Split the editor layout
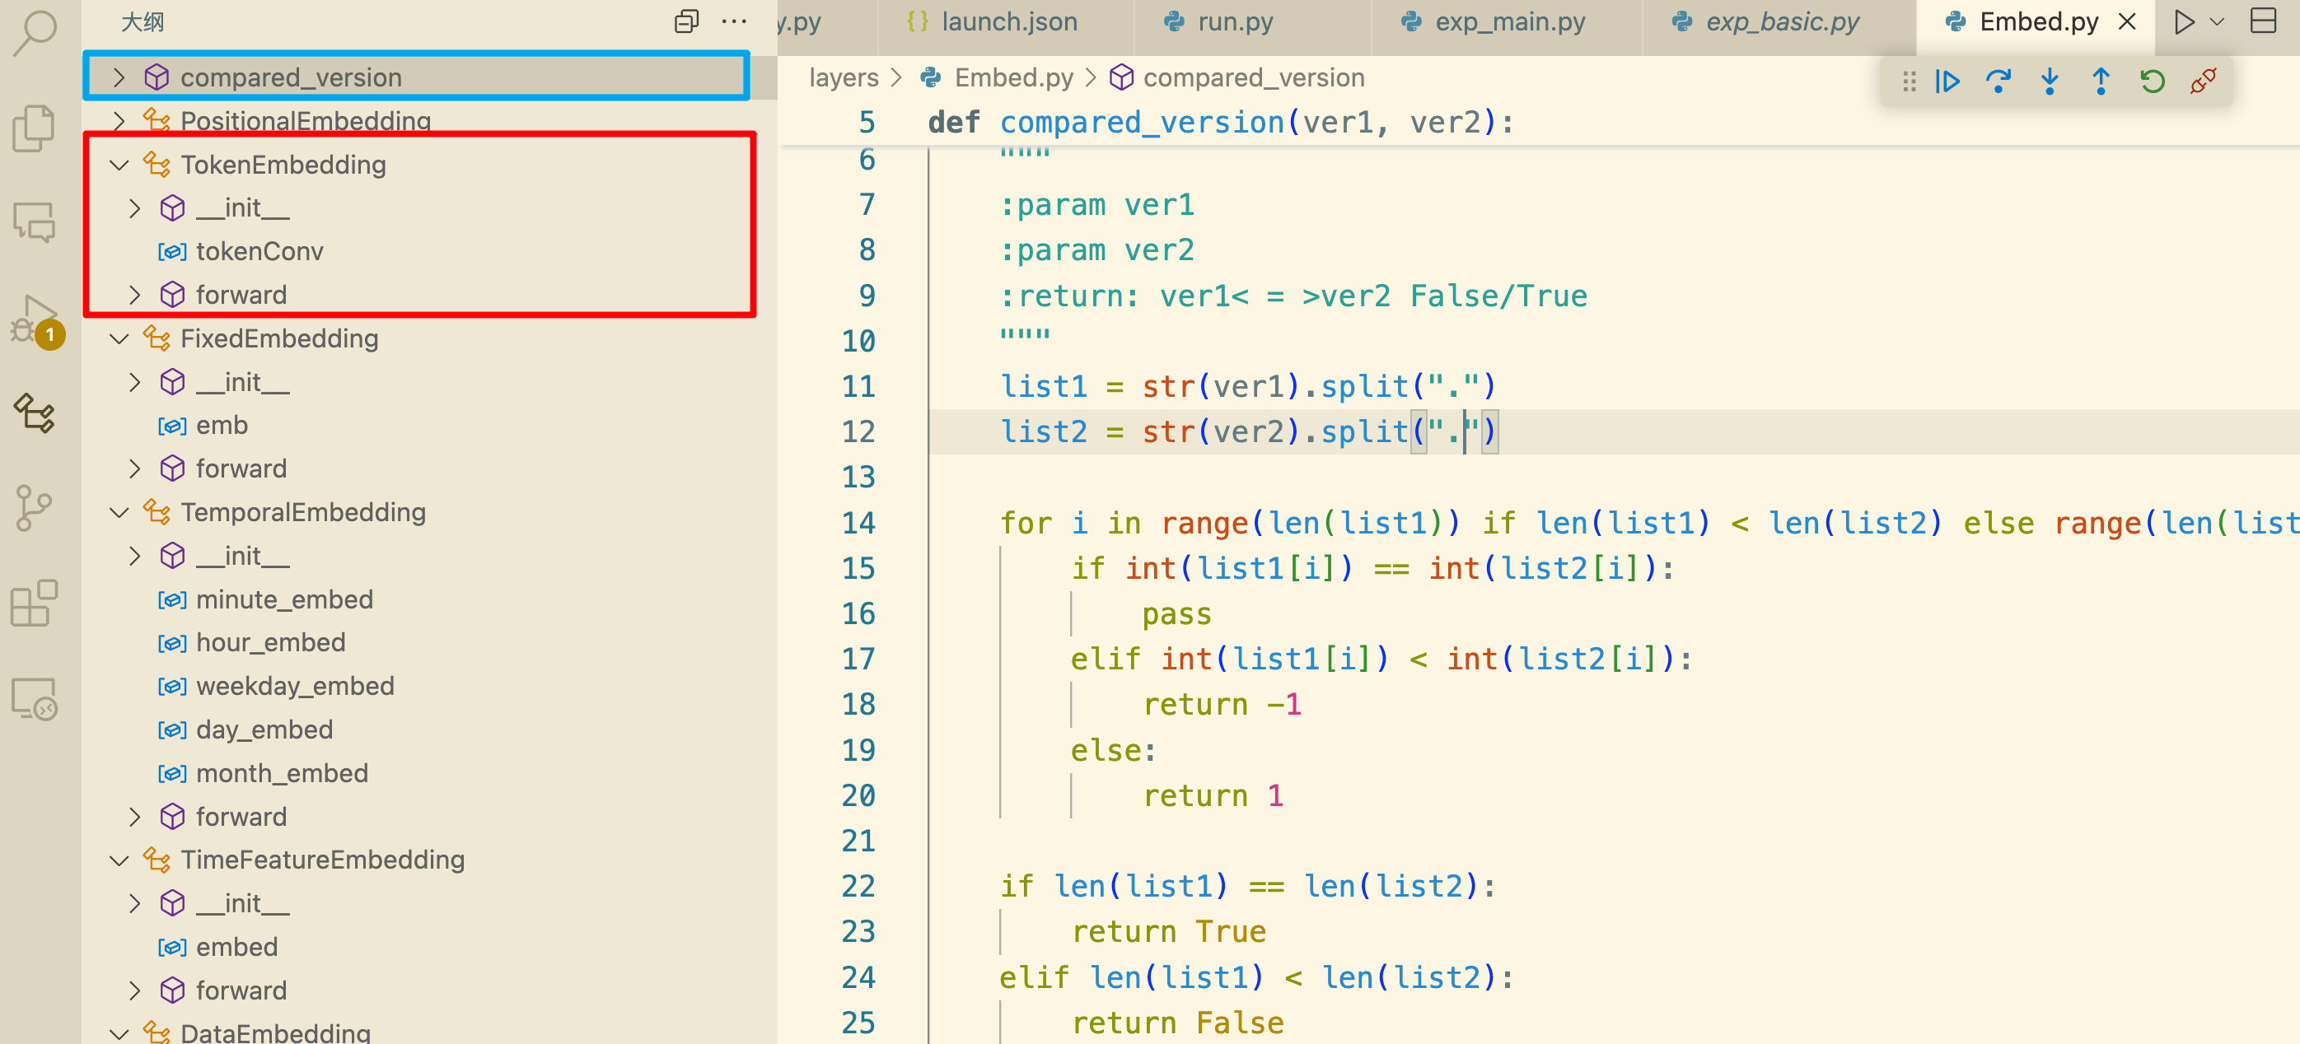Screen dimensions: 2300x1044 pos(2264,21)
